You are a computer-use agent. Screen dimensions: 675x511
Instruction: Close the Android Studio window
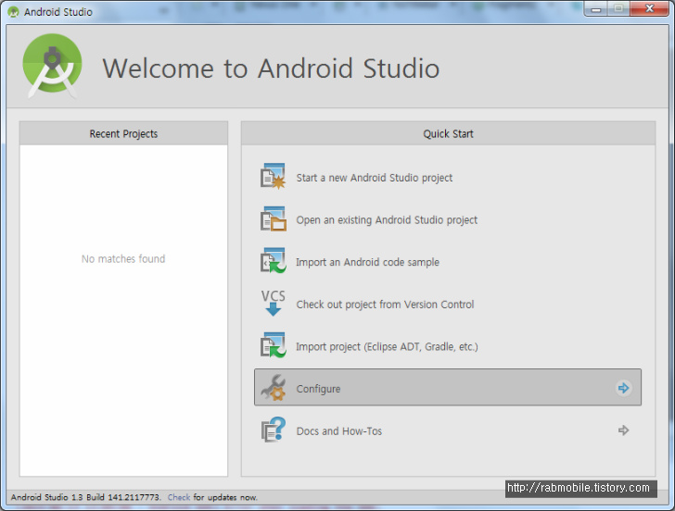[x=650, y=9]
